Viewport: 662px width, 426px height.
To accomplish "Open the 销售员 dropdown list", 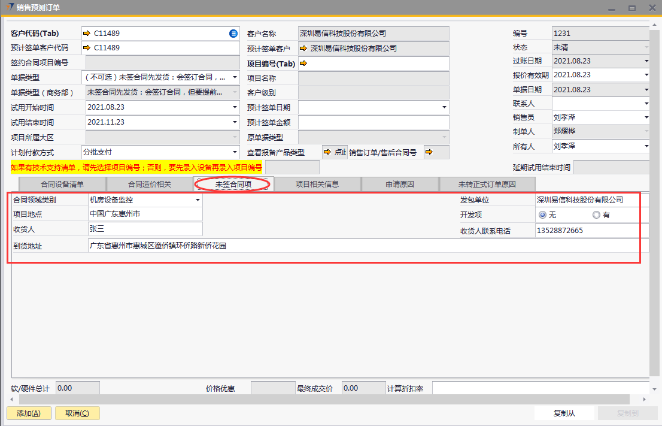I will tap(646, 117).
